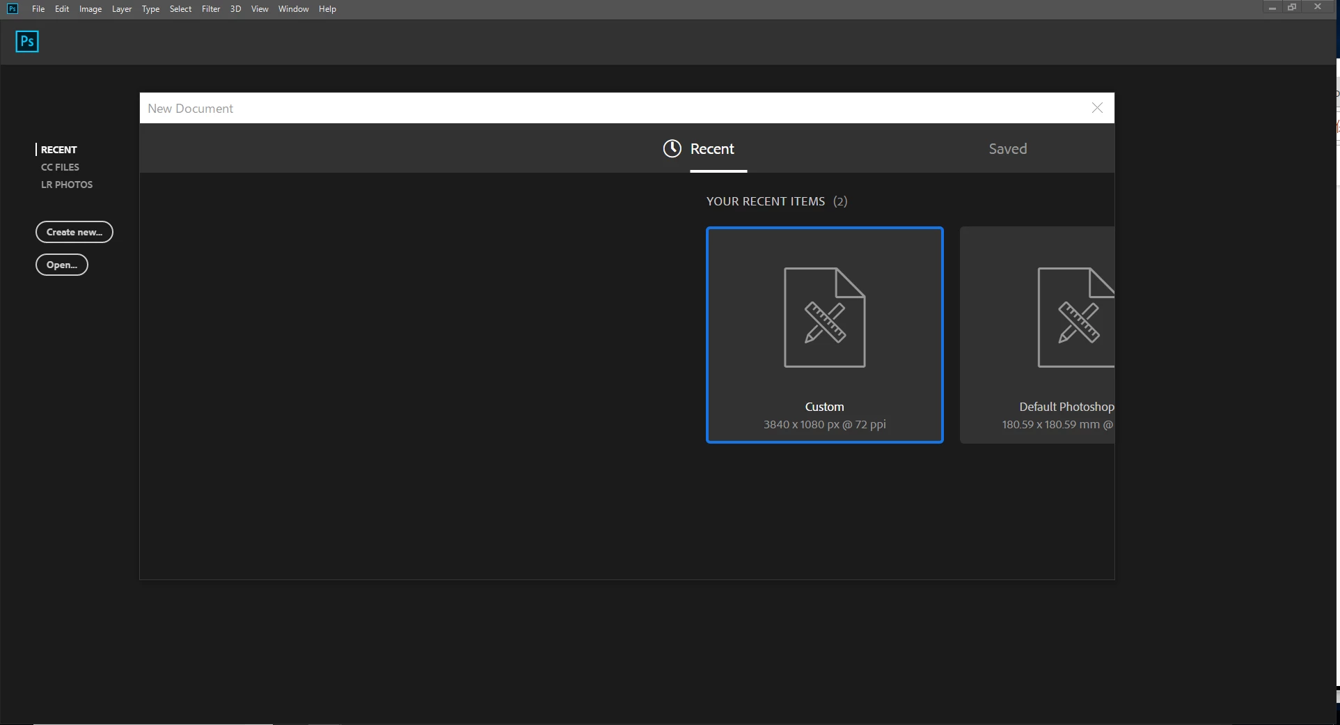
Task: Open the View menu
Action: (x=260, y=9)
